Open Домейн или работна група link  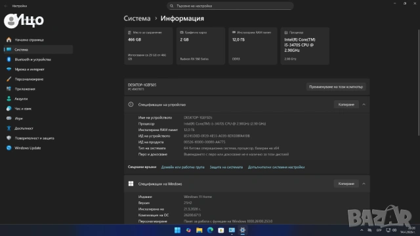182,167
